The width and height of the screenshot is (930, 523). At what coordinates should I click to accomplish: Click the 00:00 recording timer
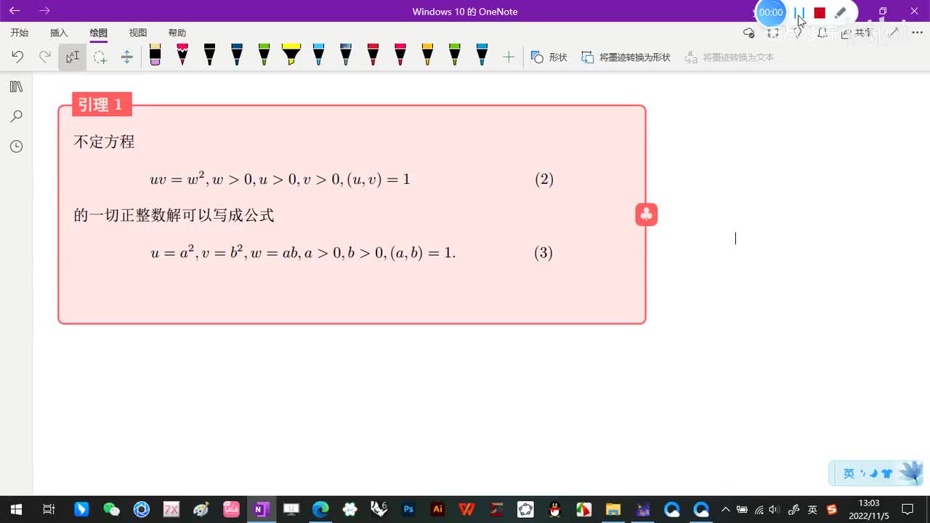coord(771,12)
